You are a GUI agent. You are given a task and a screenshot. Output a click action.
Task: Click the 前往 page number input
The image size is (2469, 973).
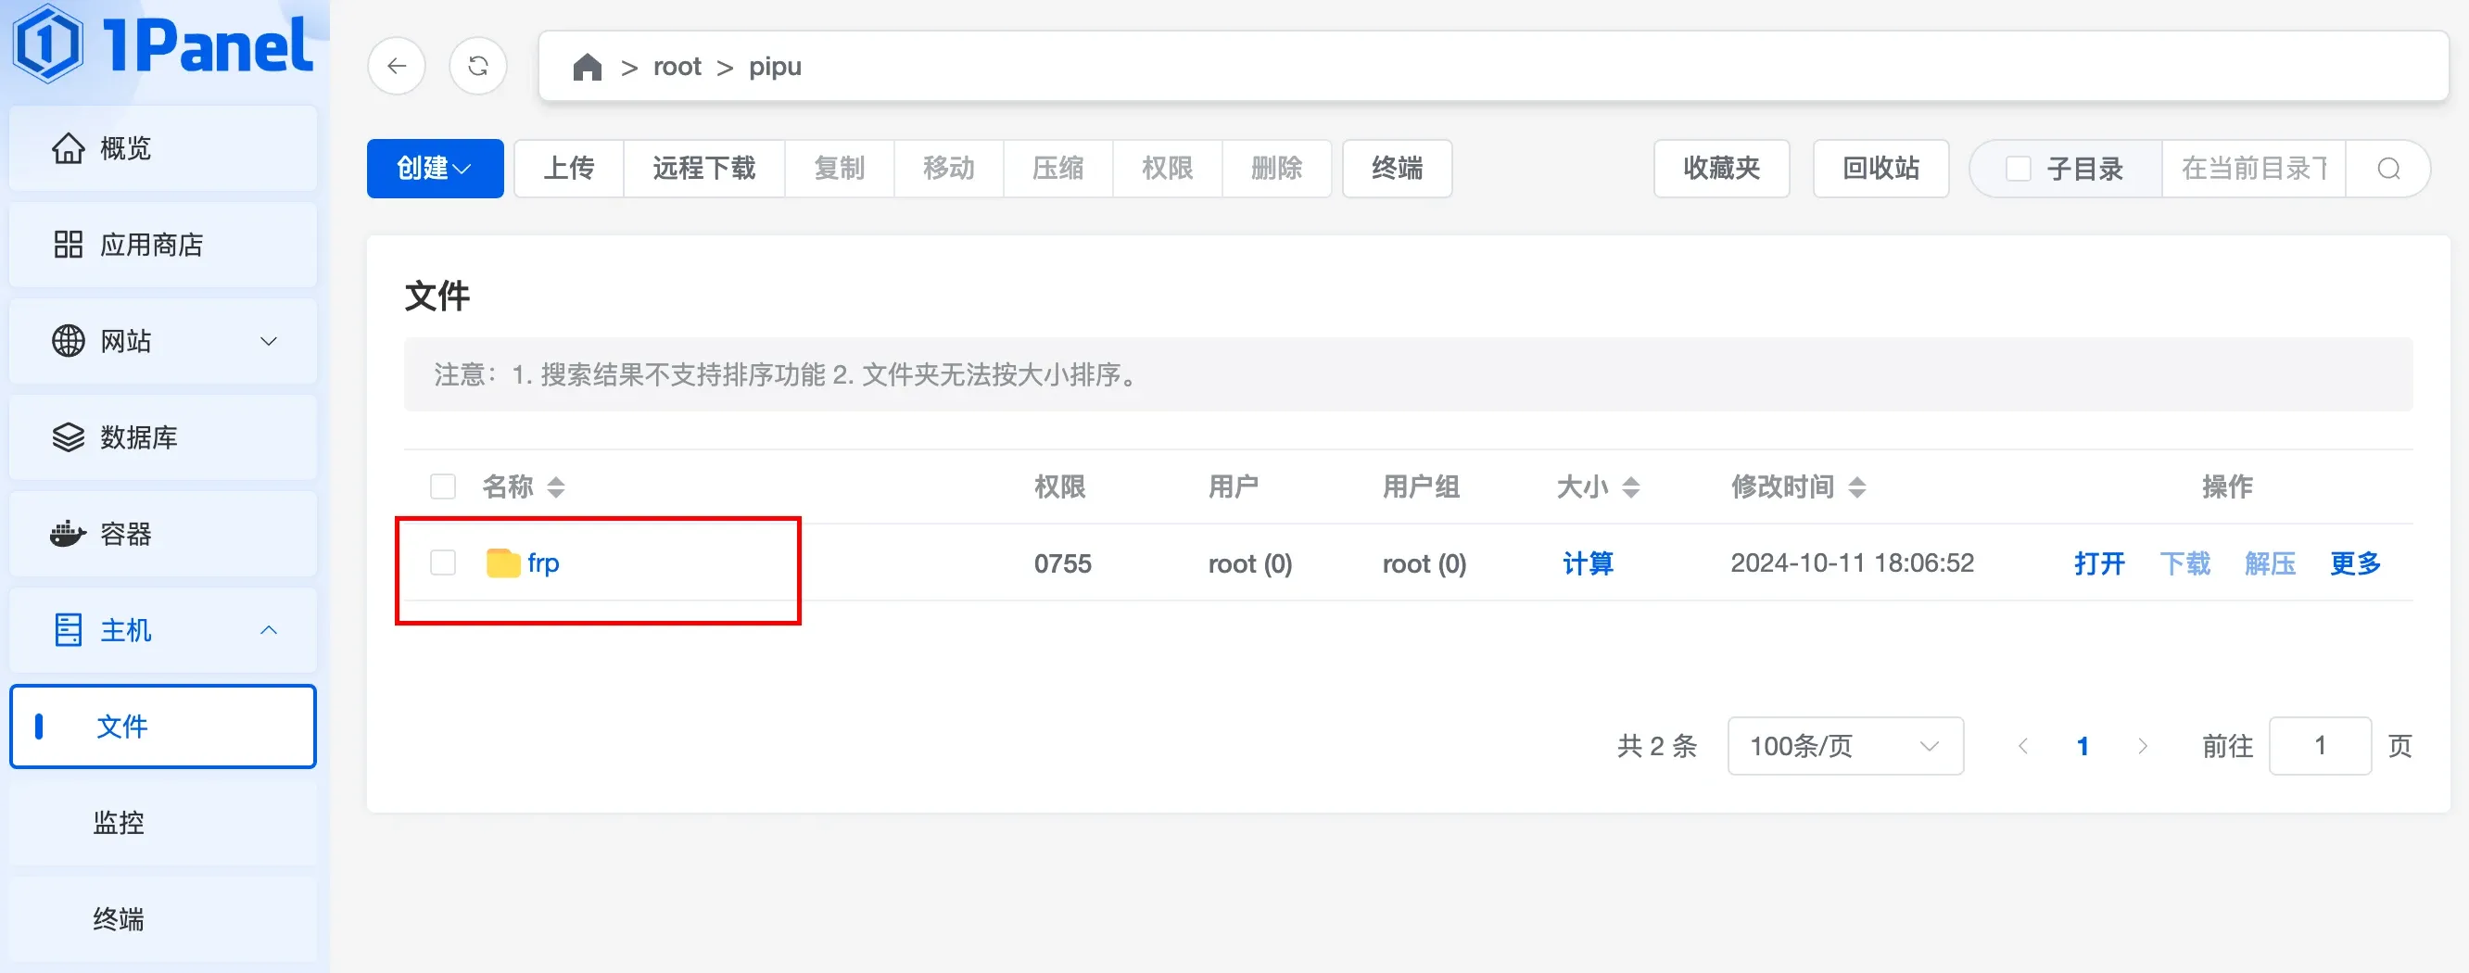[x=2320, y=746]
